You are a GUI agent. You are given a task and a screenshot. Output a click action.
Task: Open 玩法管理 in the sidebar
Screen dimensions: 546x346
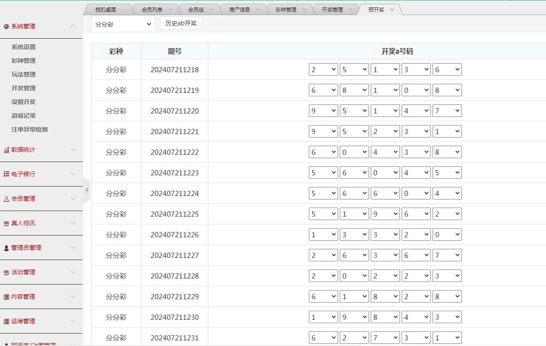pyautogui.click(x=24, y=74)
